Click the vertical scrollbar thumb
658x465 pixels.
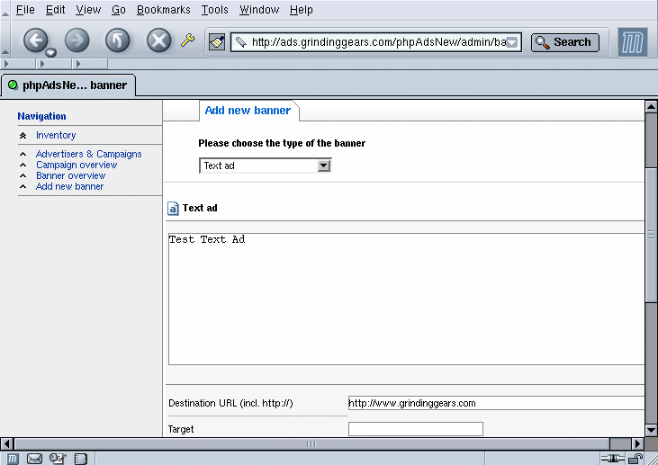[652, 235]
